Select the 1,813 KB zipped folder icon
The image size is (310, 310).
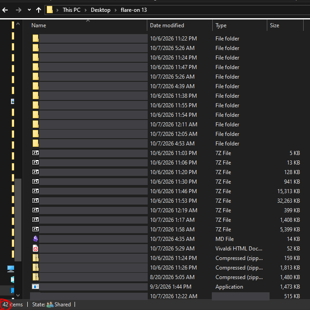(35, 267)
